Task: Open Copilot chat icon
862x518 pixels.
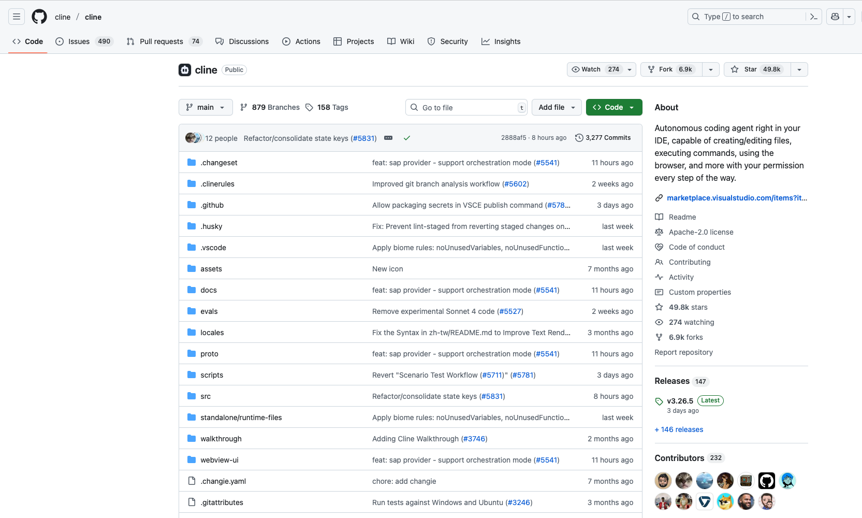Action: [835, 17]
